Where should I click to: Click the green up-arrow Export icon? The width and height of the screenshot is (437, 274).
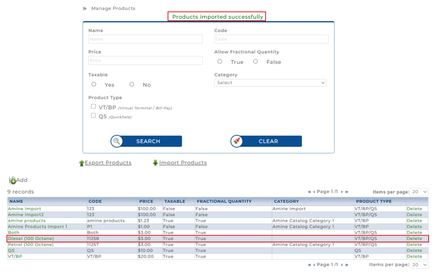82,163
